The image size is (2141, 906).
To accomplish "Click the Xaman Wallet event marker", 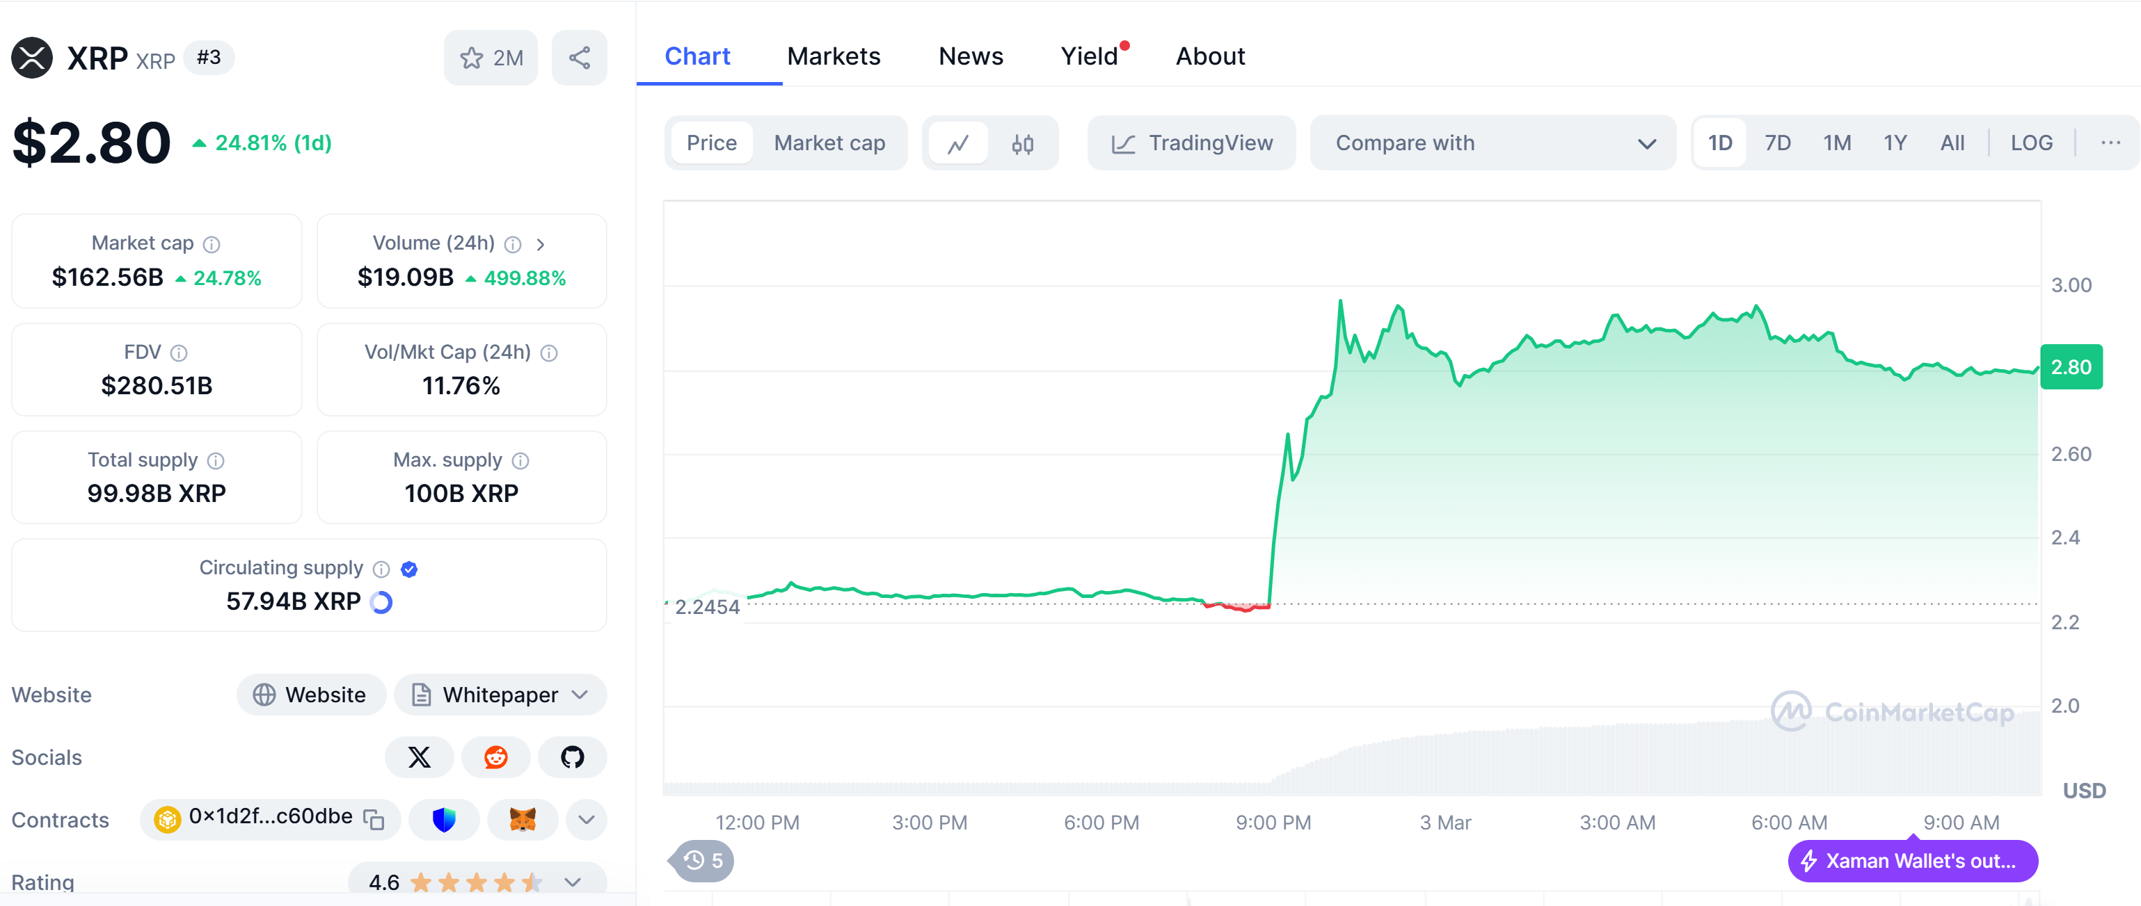I will click(1911, 860).
